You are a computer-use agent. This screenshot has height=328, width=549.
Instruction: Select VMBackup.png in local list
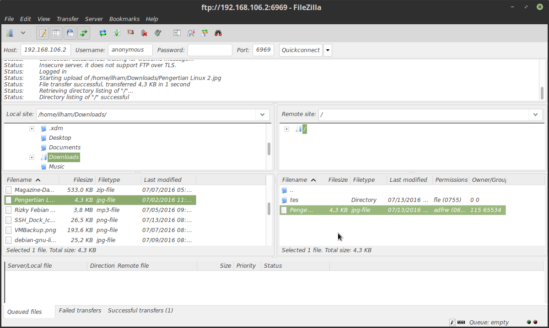100,230
